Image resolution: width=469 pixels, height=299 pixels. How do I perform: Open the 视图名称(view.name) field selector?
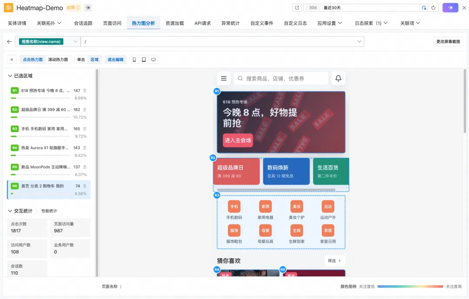(48, 42)
